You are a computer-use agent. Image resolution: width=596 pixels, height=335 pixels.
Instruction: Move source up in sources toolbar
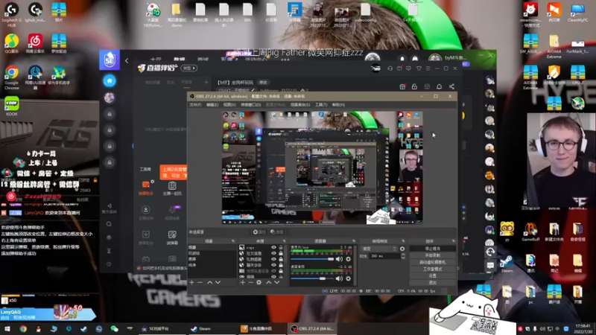269,282
